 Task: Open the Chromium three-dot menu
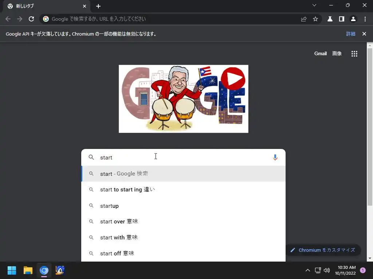coord(365,19)
